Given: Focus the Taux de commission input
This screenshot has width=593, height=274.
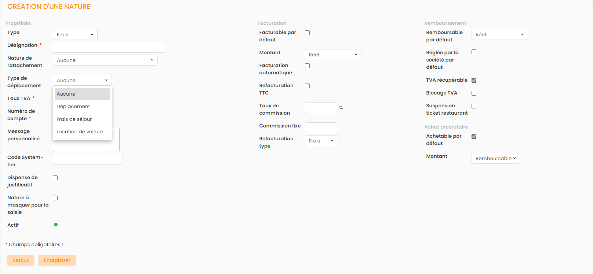Looking at the screenshot, I should [x=321, y=108].
